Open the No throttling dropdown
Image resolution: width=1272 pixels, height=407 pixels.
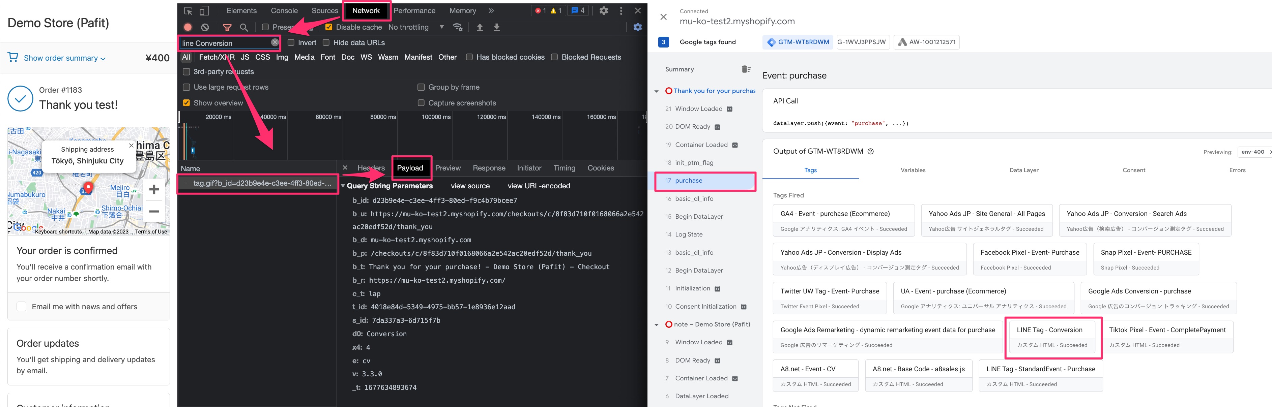point(416,27)
